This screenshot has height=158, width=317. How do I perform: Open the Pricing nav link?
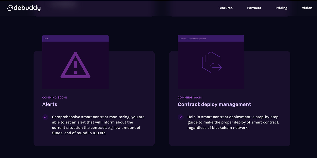(x=281, y=8)
